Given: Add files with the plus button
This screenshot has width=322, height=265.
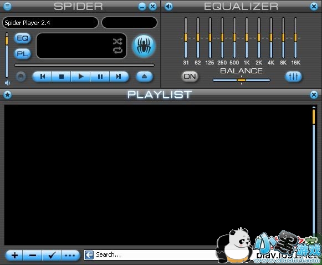Looking at the screenshot, I should [x=14, y=256].
